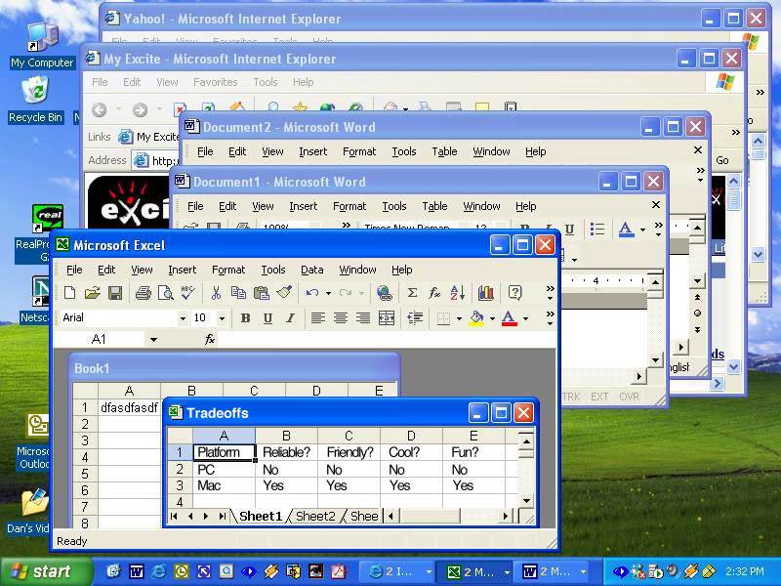Viewport: 781px width, 586px height.
Task: Expand Excel formatting toolbar options chevron
Action: click(x=550, y=318)
